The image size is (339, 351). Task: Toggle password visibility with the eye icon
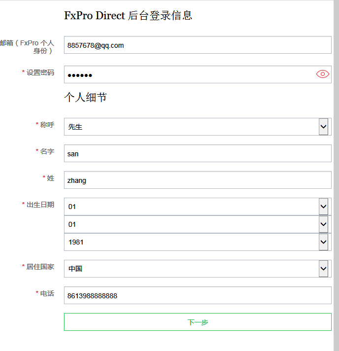(x=322, y=74)
